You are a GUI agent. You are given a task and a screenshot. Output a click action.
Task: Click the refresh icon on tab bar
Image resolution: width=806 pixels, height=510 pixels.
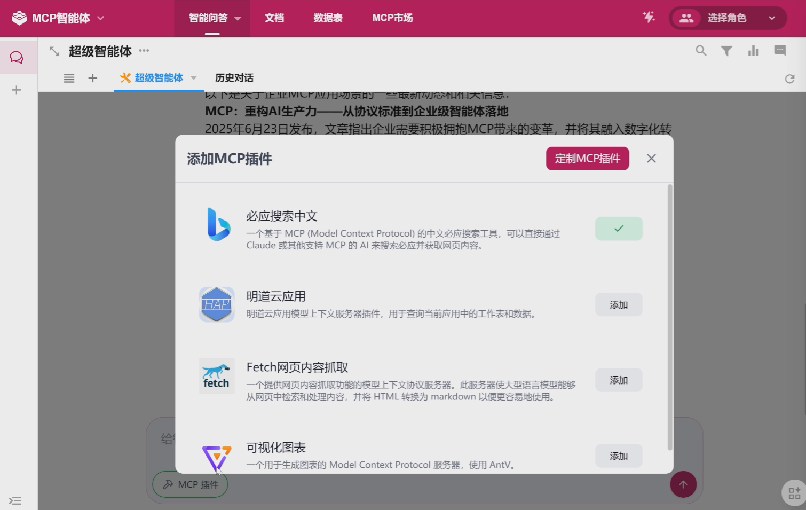tap(789, 79)
